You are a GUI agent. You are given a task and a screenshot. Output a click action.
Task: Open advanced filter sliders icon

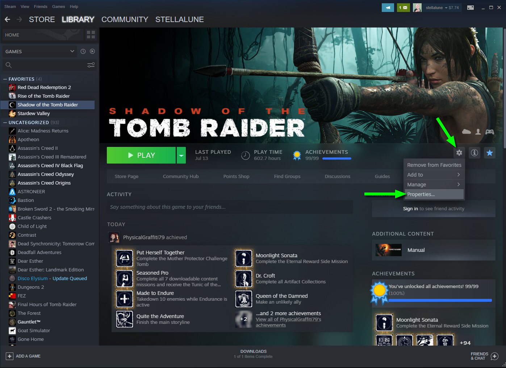pos(91,65)
